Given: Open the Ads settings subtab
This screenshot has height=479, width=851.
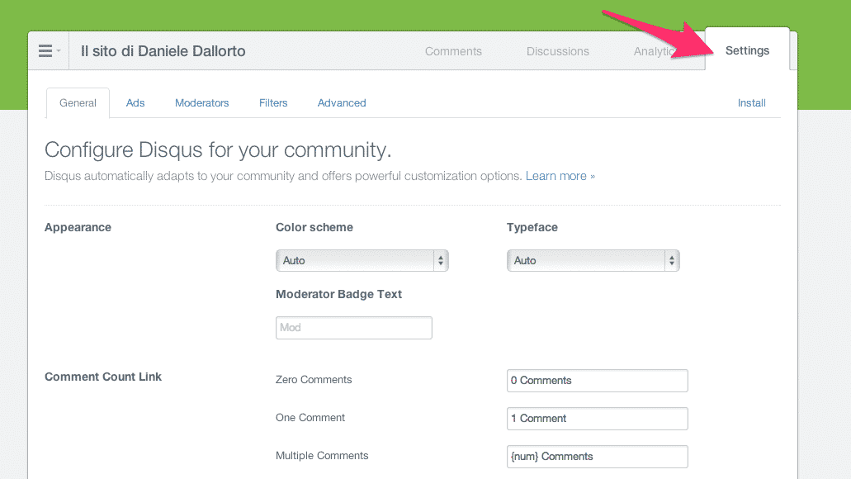Looking at the screenshot, I should pos(135,103).
